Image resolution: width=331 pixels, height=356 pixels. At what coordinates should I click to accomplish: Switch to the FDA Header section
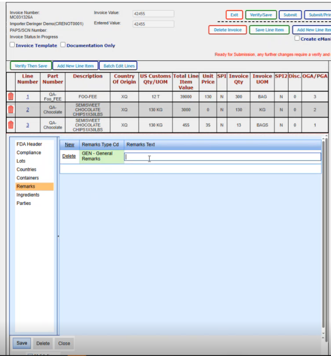(x=29, y=144)
